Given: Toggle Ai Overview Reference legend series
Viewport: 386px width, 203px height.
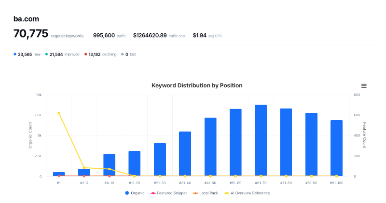Looking at the screenshot, I should pos(247,193).
